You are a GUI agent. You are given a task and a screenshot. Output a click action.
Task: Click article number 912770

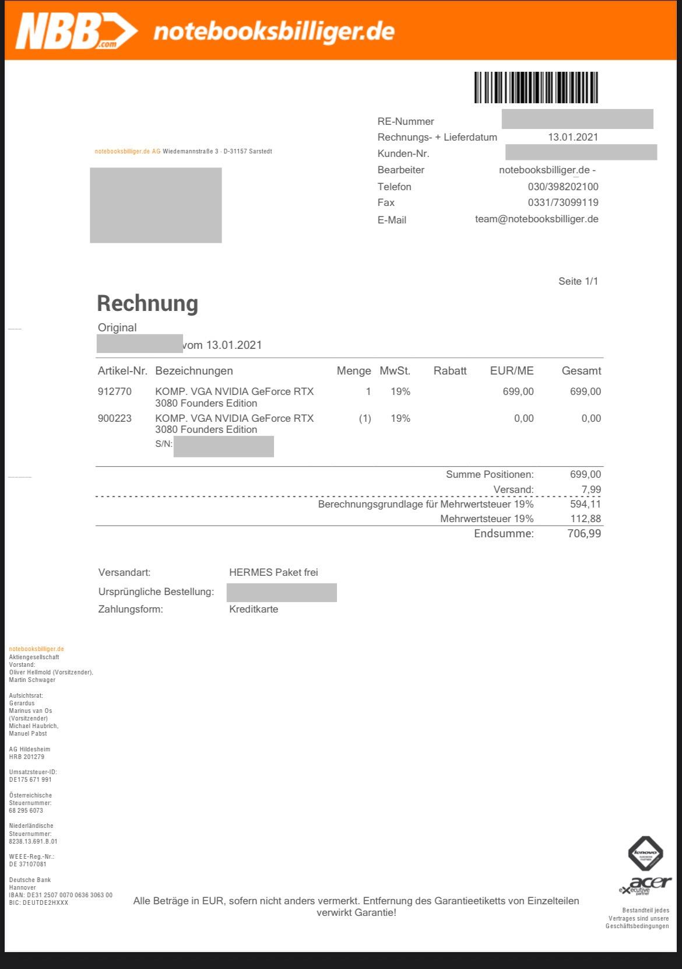(x=115, y=391)
